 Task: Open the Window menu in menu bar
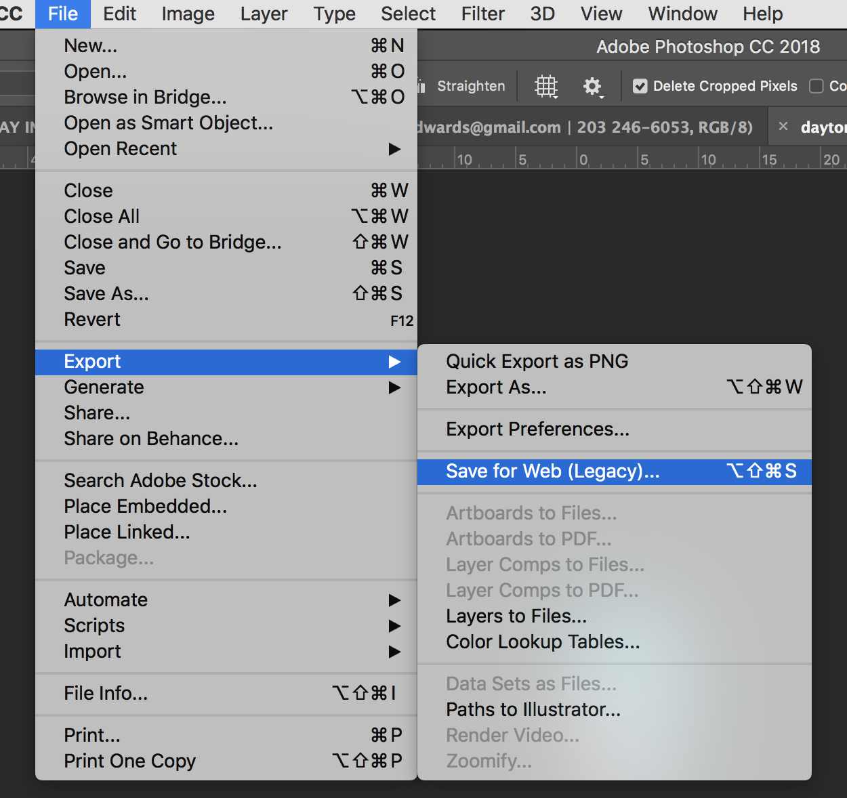[682, 14]
